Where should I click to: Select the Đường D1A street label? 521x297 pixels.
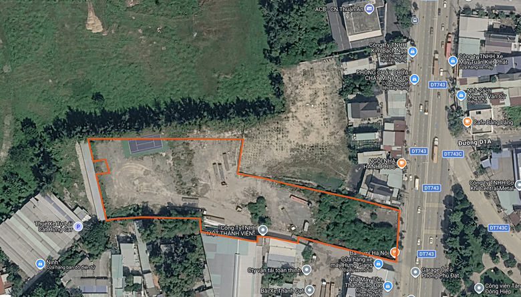coord(474,143)
